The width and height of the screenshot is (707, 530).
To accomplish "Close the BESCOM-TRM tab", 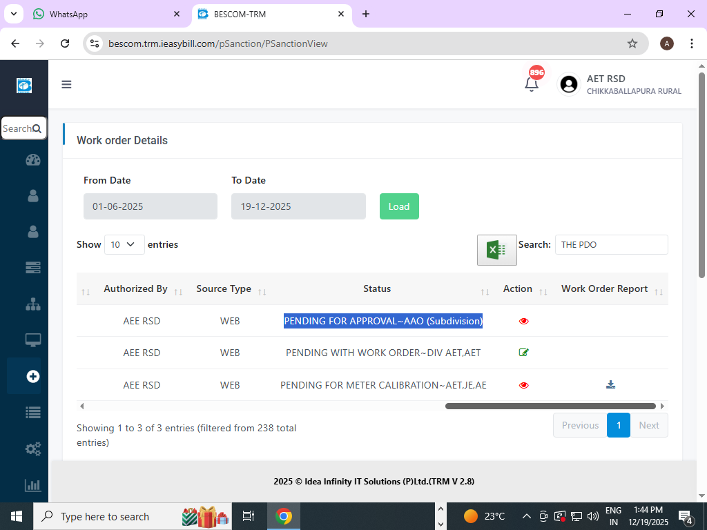I will 341,14.
